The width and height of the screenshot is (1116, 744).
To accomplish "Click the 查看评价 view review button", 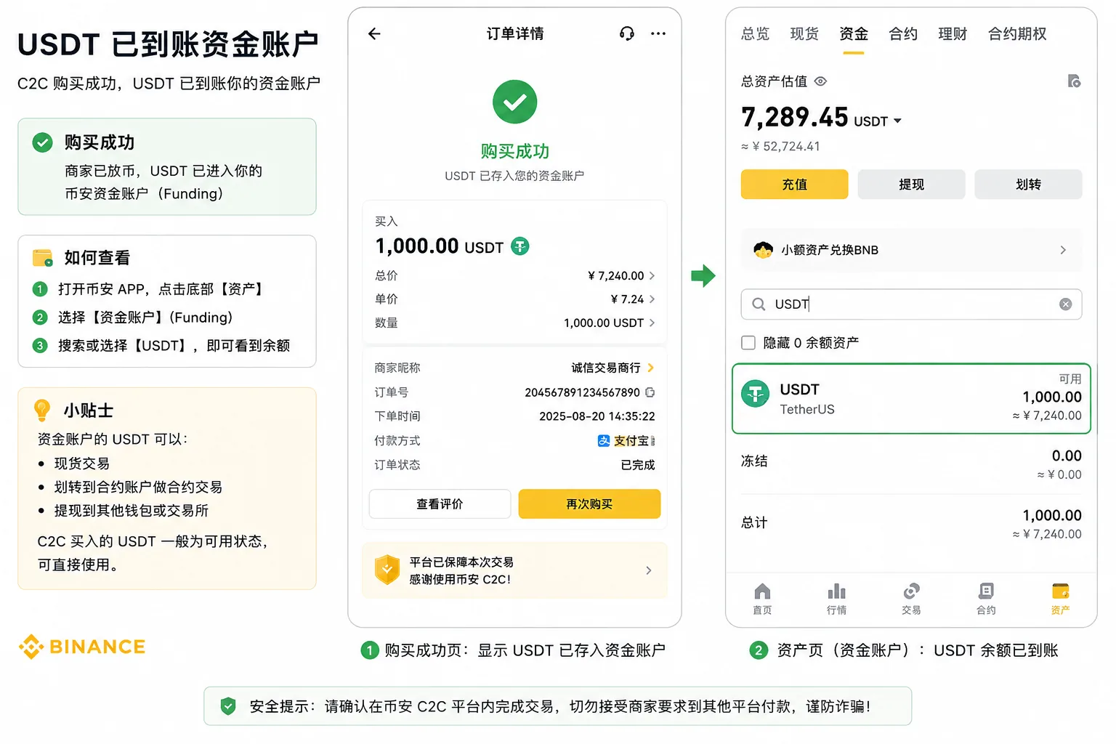I will 440,504.
